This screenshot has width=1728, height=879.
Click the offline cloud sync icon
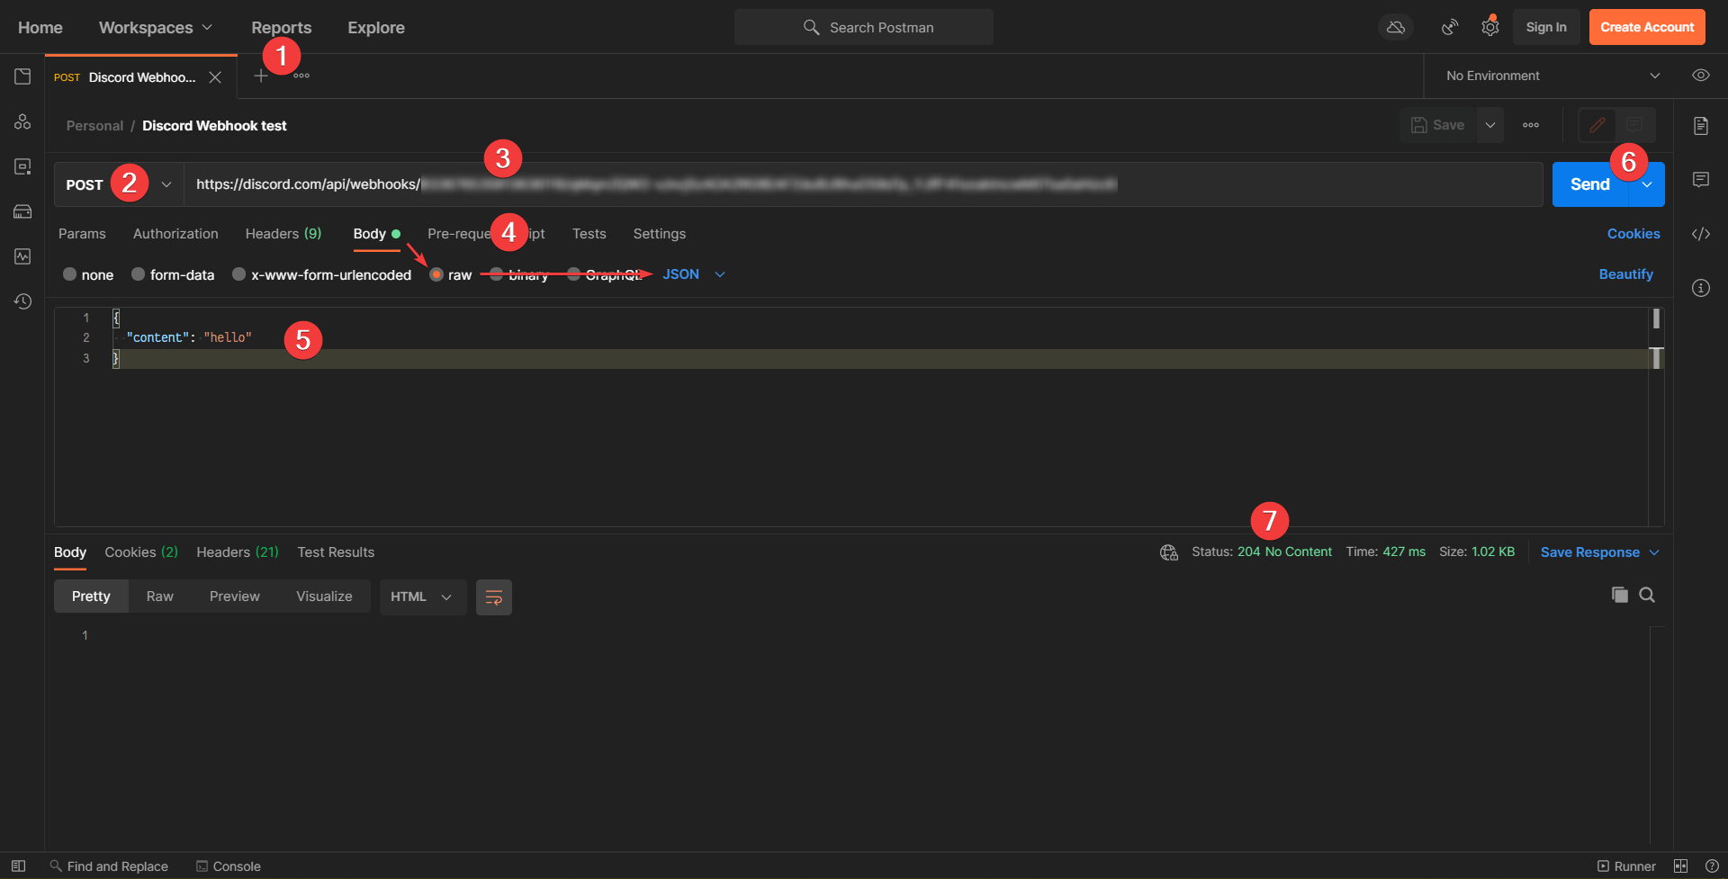point(1396,27)
